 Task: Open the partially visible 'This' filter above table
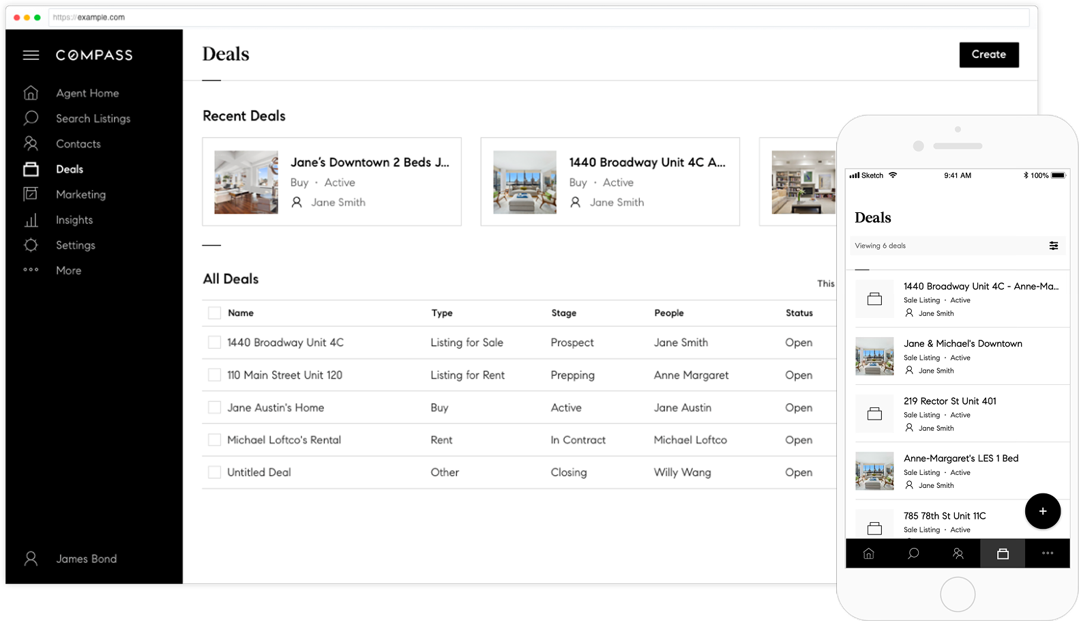[x=826, y=283]
